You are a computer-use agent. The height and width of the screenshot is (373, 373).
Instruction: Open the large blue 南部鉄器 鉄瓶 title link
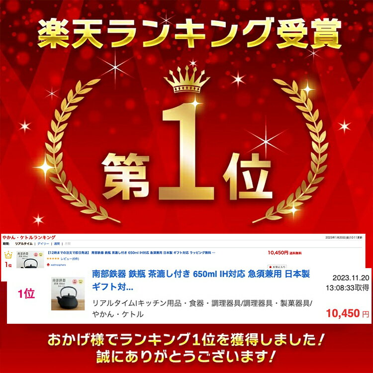tap(201, 280)
